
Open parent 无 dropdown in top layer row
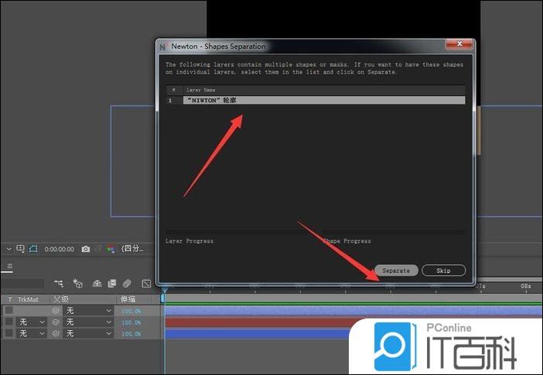pos(89,311)
